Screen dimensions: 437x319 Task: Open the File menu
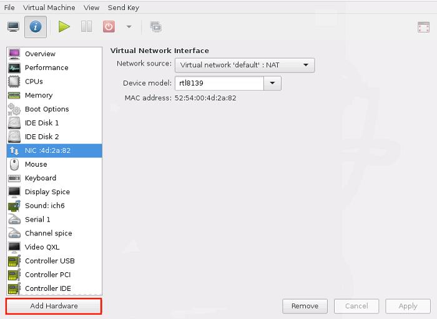coord(9,7)
